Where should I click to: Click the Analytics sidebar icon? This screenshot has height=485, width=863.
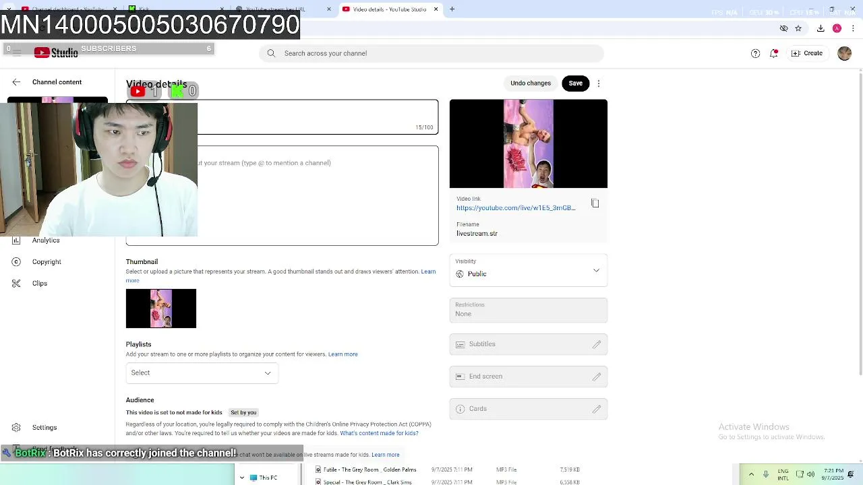pyautogui.click(x=16, y=240)
